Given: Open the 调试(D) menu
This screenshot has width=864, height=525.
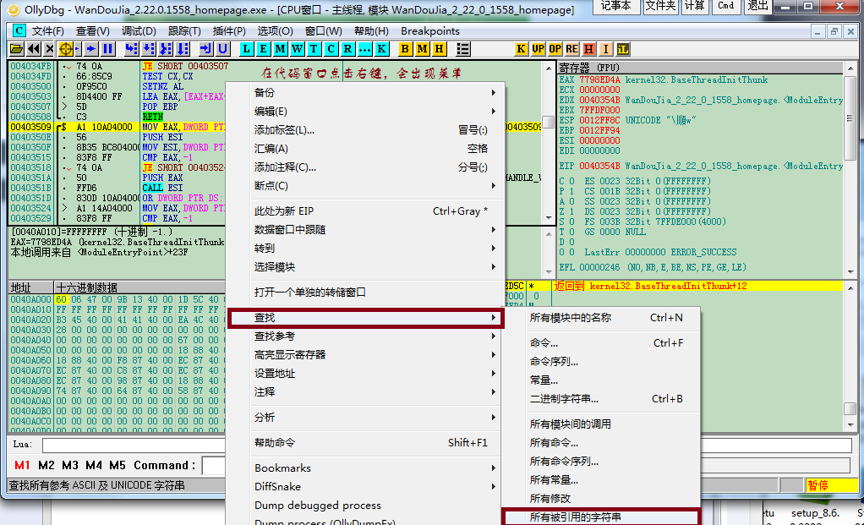Looking at the screenshot, I should 139,31.
